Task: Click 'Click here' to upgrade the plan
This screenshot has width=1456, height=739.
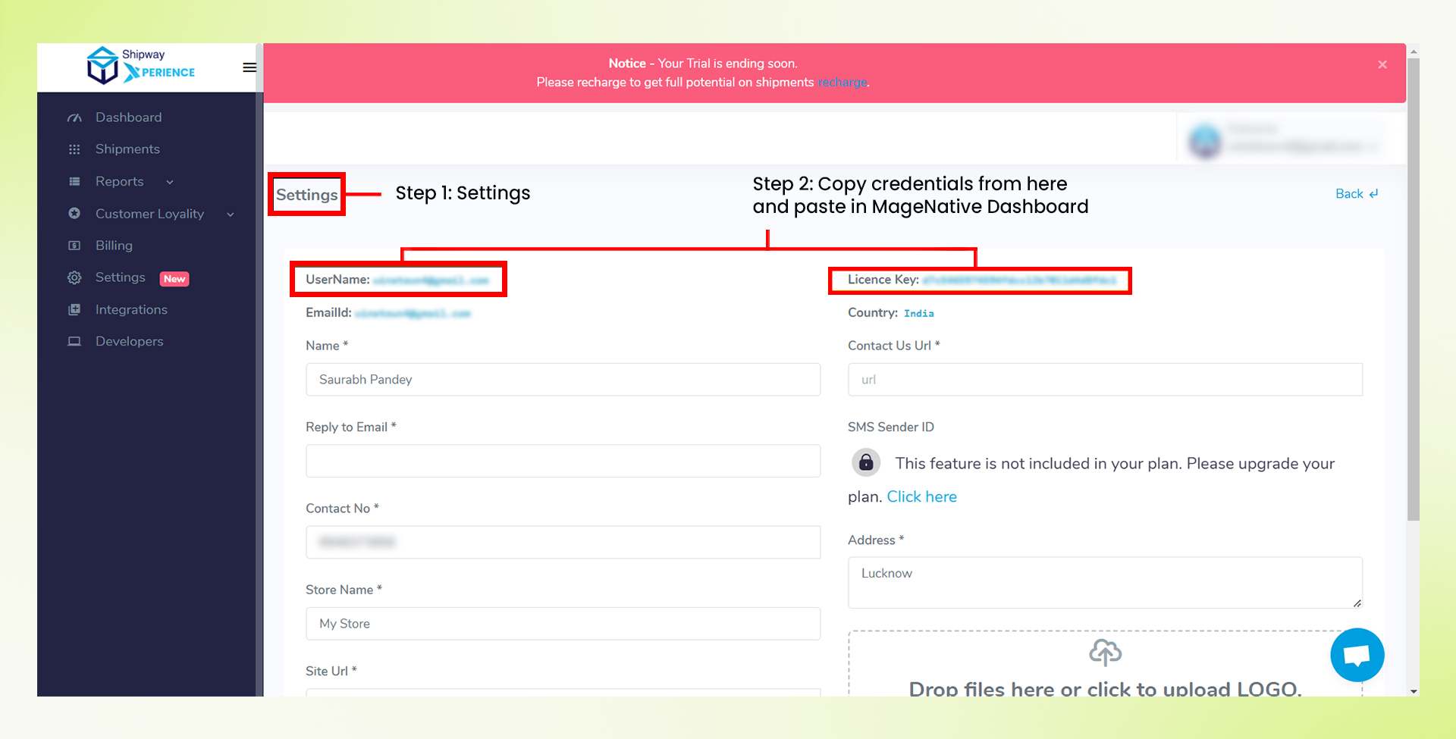Action: (x=921, y=496)
